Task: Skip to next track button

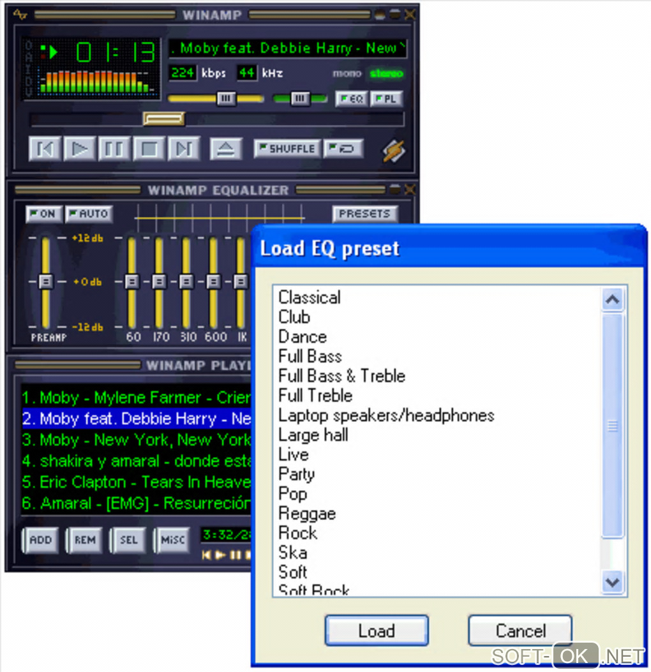Action: [x=184, y=149]
